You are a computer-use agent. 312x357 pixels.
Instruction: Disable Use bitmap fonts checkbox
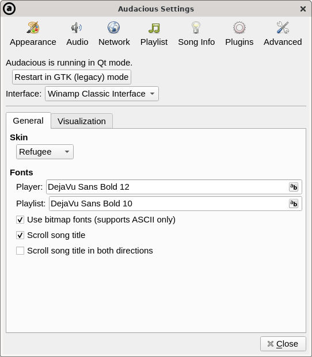[x=20, y=220]
